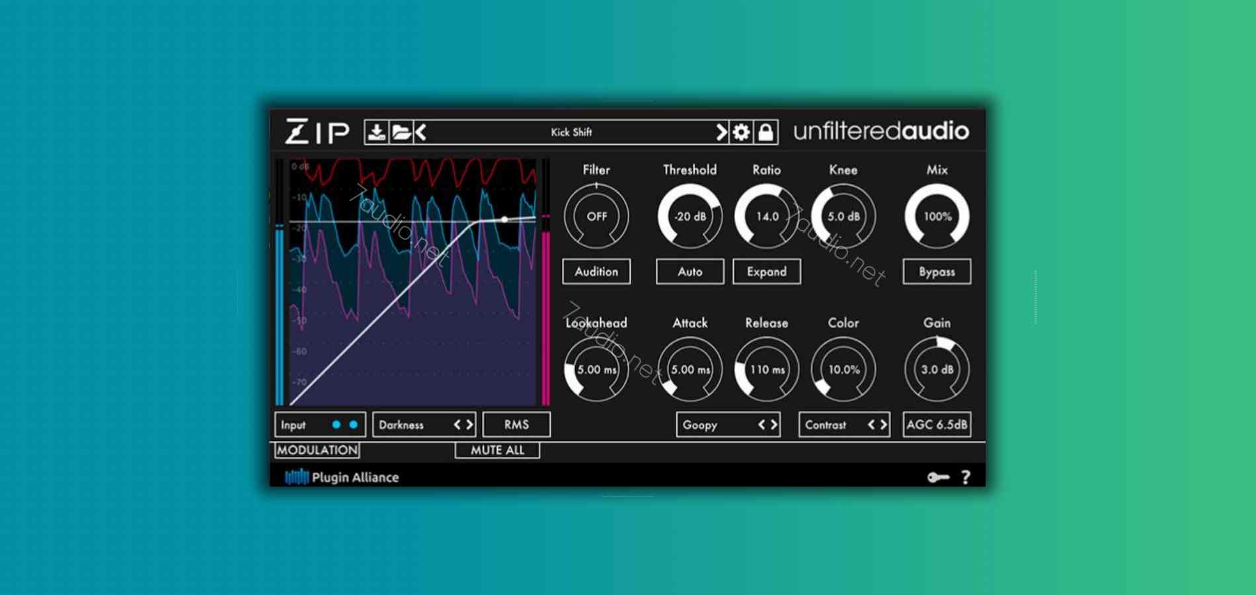Viewport: 1256px width, 595px height.
Task: Open the Kick Shift preset name field
Action: (571, 132)
